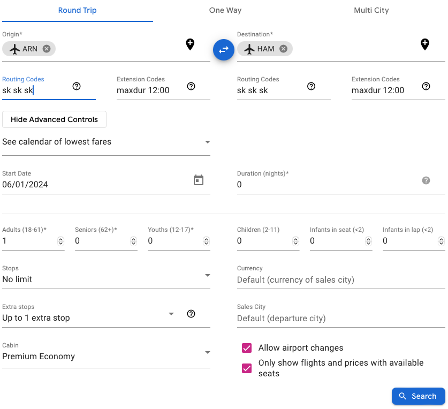Remove the HAM destination airport chip
This screenshot has width=448, height=409.
click(x=283, y=49)
